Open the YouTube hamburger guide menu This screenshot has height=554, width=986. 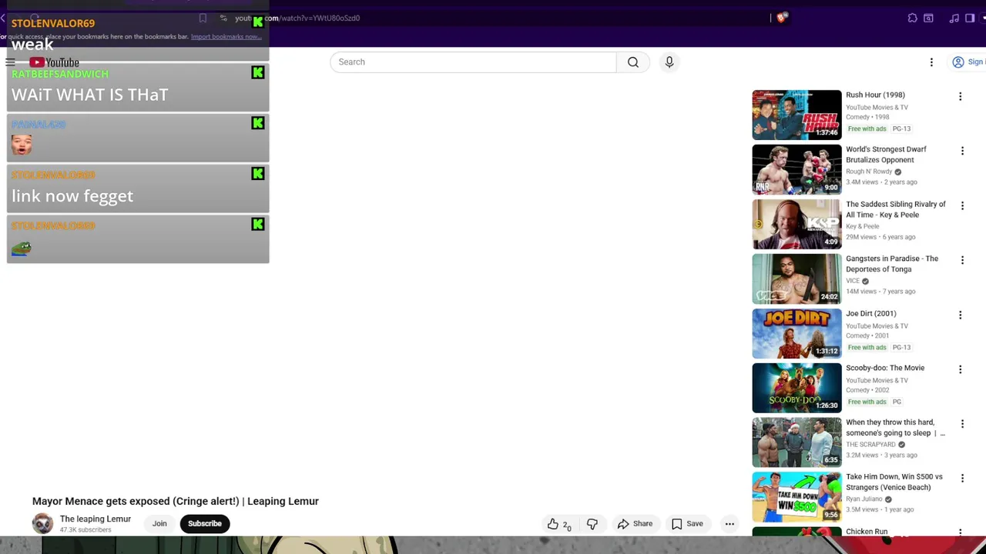point(10,62)
